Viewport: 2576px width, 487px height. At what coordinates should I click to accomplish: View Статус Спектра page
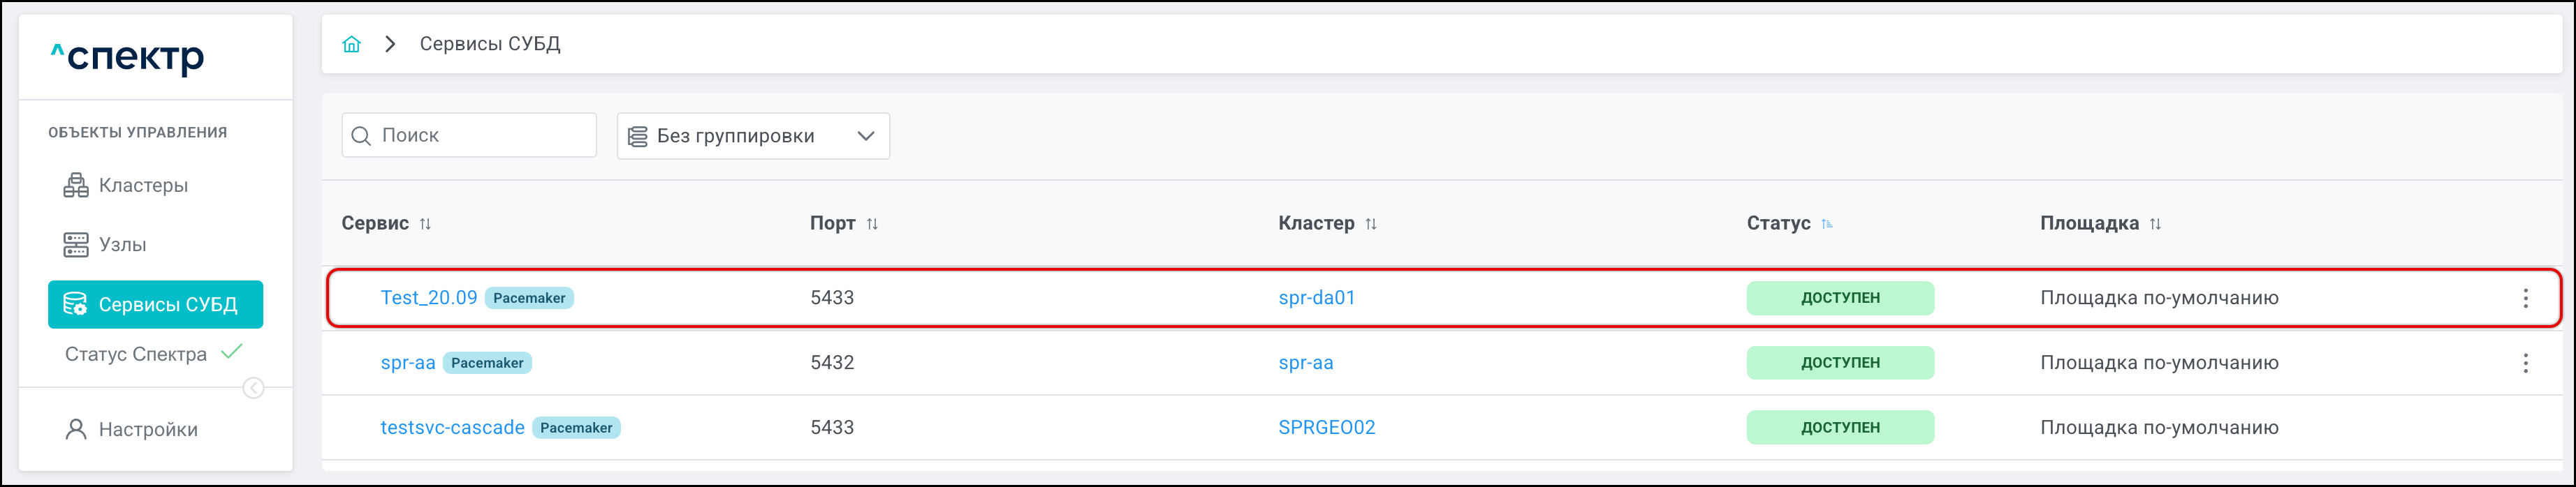click(136, 354)
